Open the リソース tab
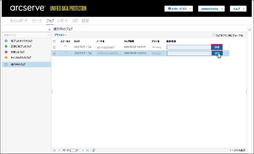Screen dimensions: 254x154 [x=37, y=21]
